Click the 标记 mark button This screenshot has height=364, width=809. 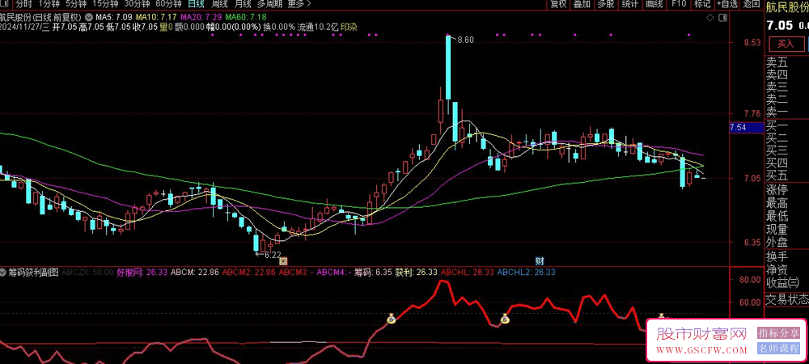coord(702,4)
